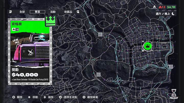This screenshot has width=184, height=103.
Task: Select the gray square map marker near top center
Action: (100, 34)
